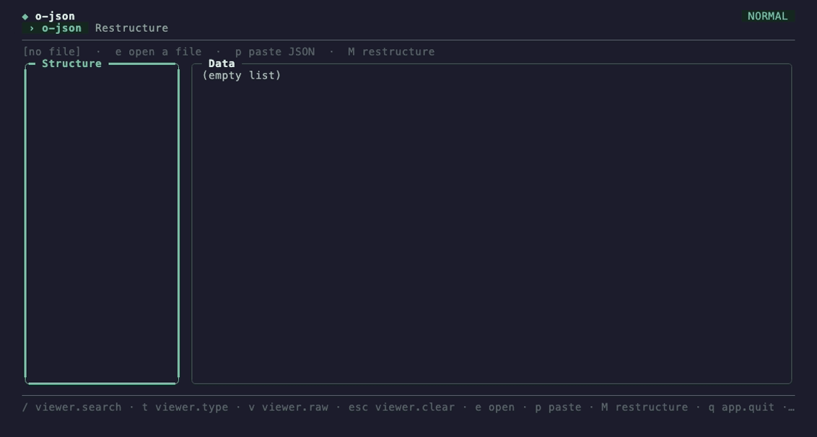Click the diamond logo beside the o-json title
Screen dimensions: 817x437
25,17
